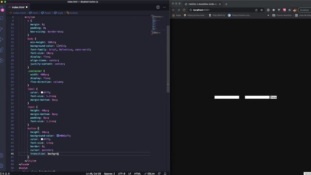Open the Extensions view in the activity bar
The image size is (311, 175).
point(2,50)
